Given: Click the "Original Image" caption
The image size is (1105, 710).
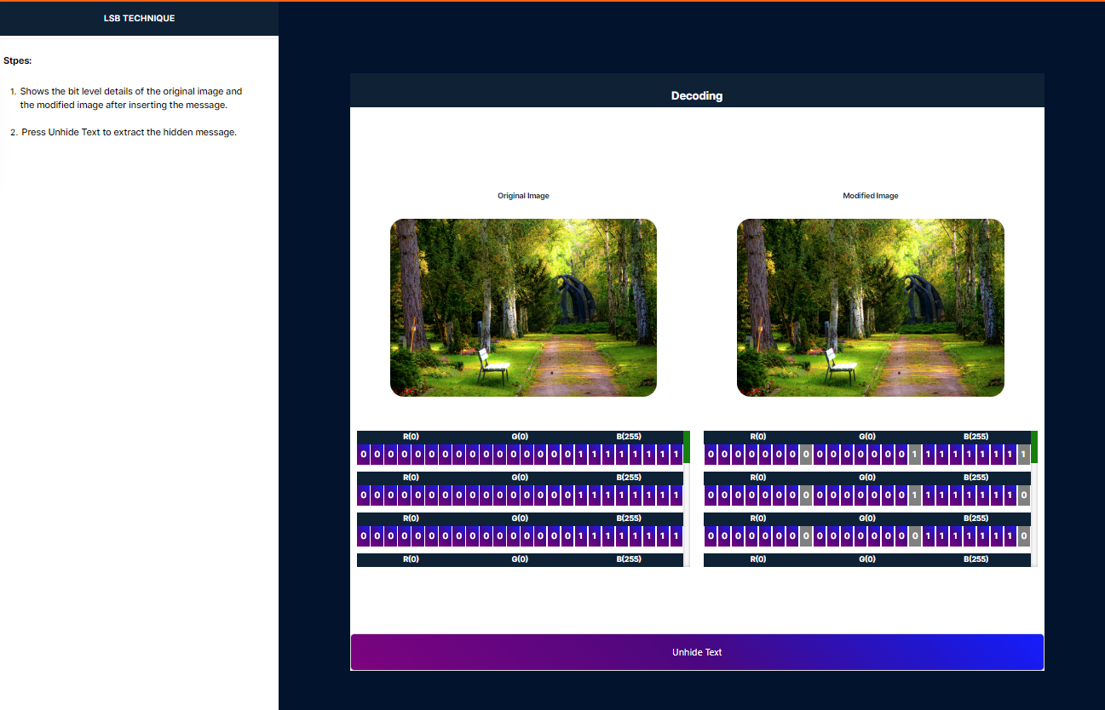Looking at the screenshot, I should tap(523, 196).
